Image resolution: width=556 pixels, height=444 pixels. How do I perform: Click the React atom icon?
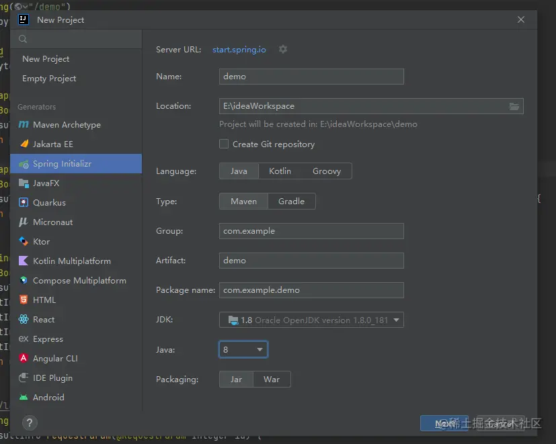(x=24, y=319)
